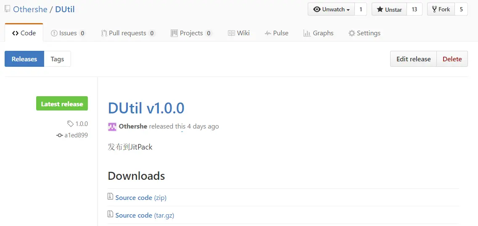Click the Issues count badge 0
This screenshot has height=226, width=478.
pos(82,33)
